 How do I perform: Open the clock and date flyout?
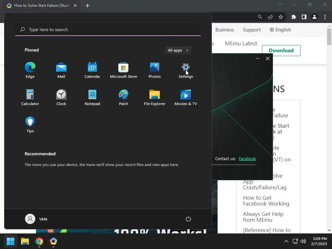click(x=319, y=241)
